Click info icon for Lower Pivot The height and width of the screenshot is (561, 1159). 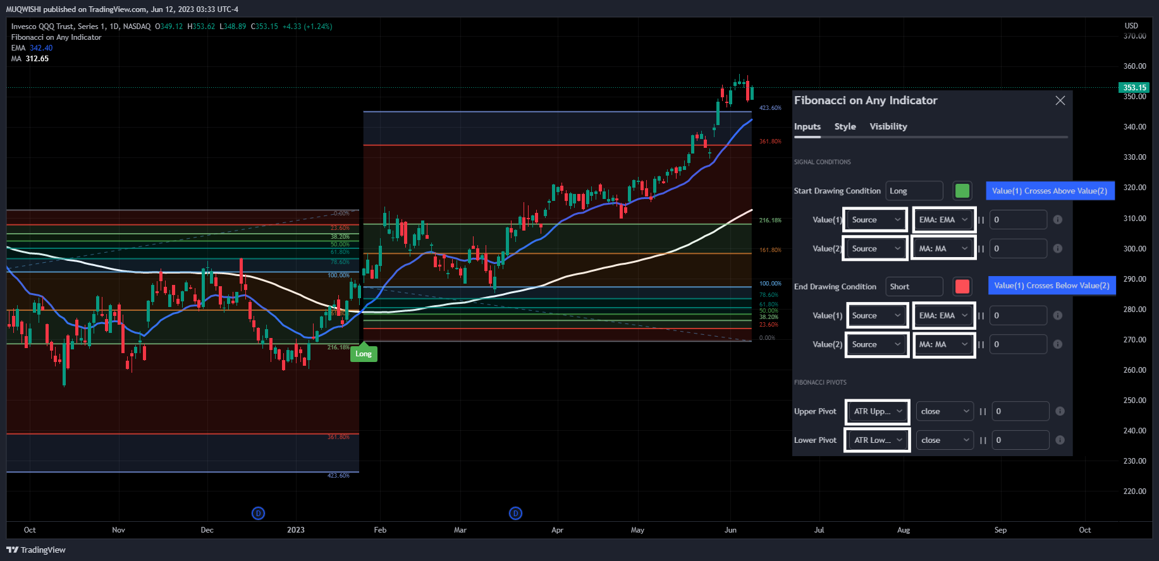pyautogui.click(x=1060, y=440)
